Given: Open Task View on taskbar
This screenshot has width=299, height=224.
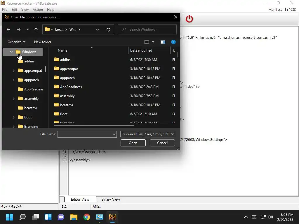Looking at the screenshot, I should pyautogui.click(x=35, y=217).
